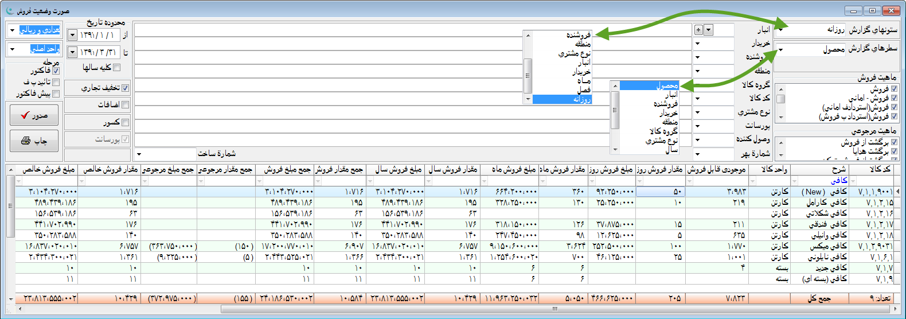Select گروه کالا in the row options list
Image resolution: width=906 pixels, height=319 pixels.
click(x=663, y=131)
